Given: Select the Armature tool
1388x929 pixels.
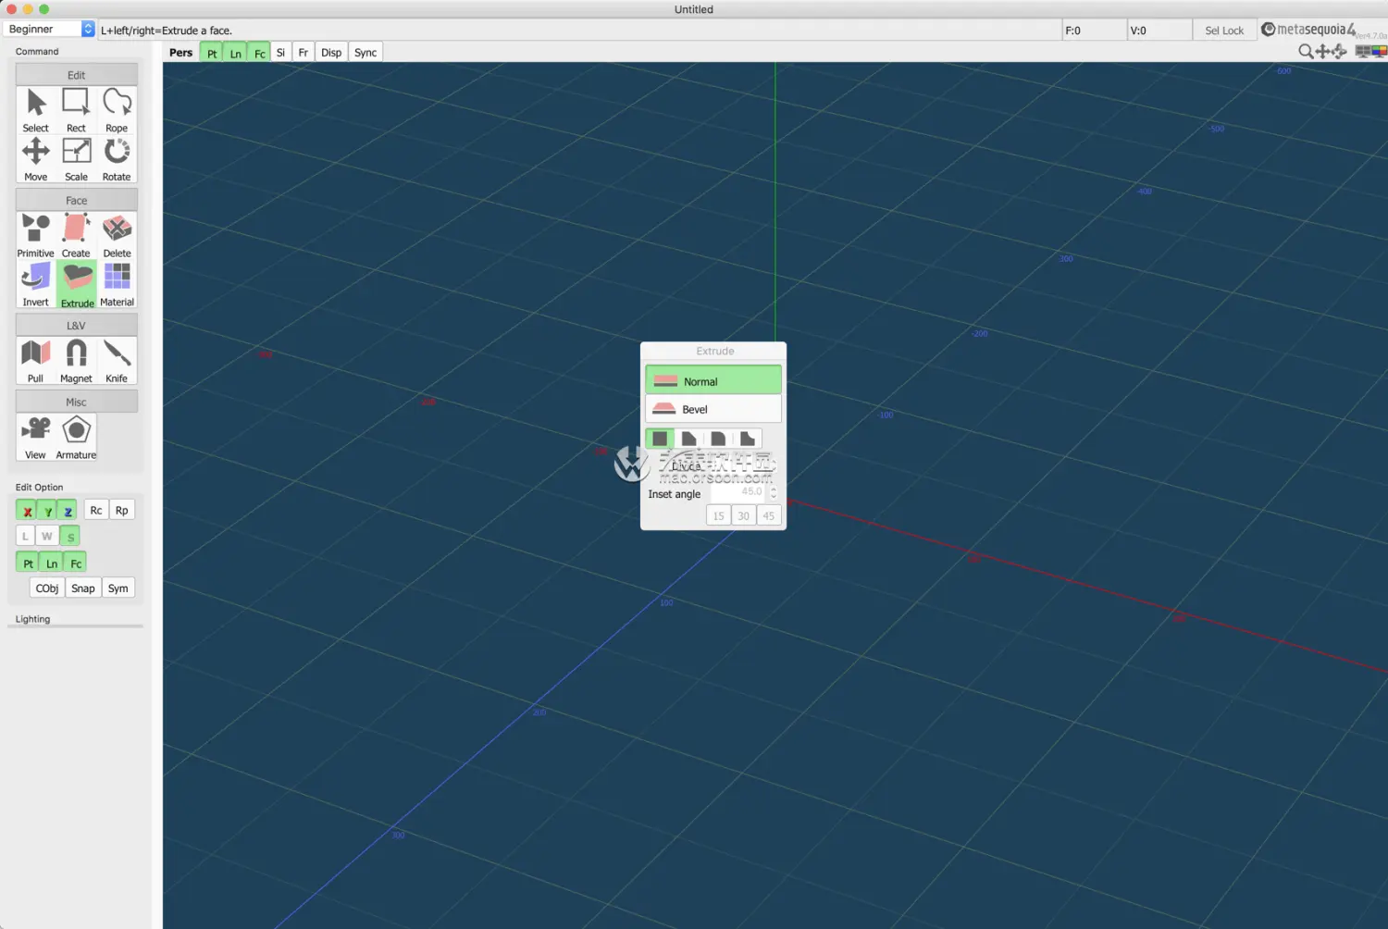Looking at the screenshot, I should pyautogui.click(x=76, y=437).
